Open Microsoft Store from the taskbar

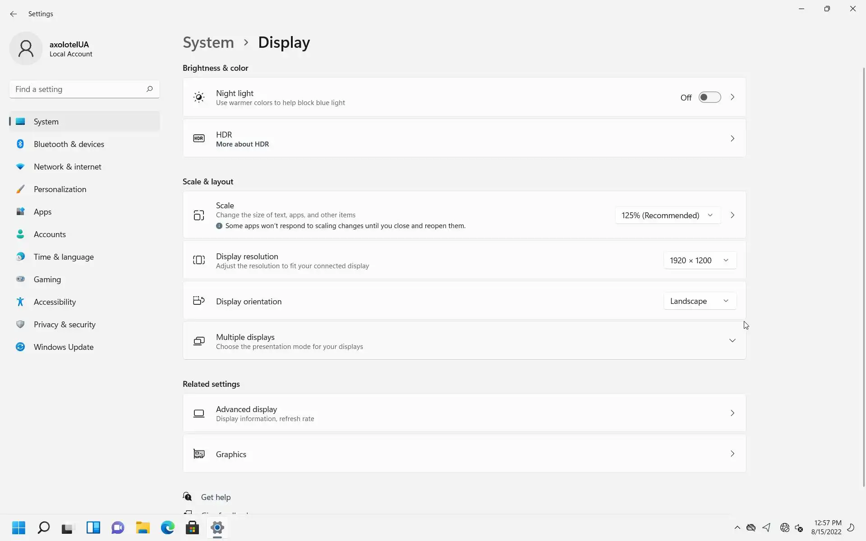coord(192,527)
